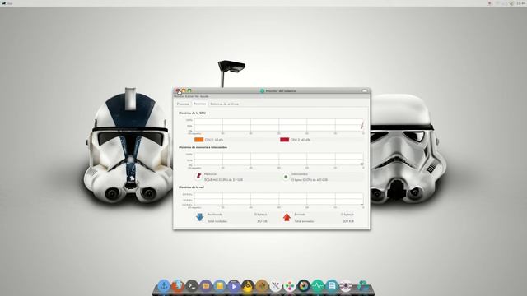
Task: Click the top-left panel menu
Action: pos(7,3)
